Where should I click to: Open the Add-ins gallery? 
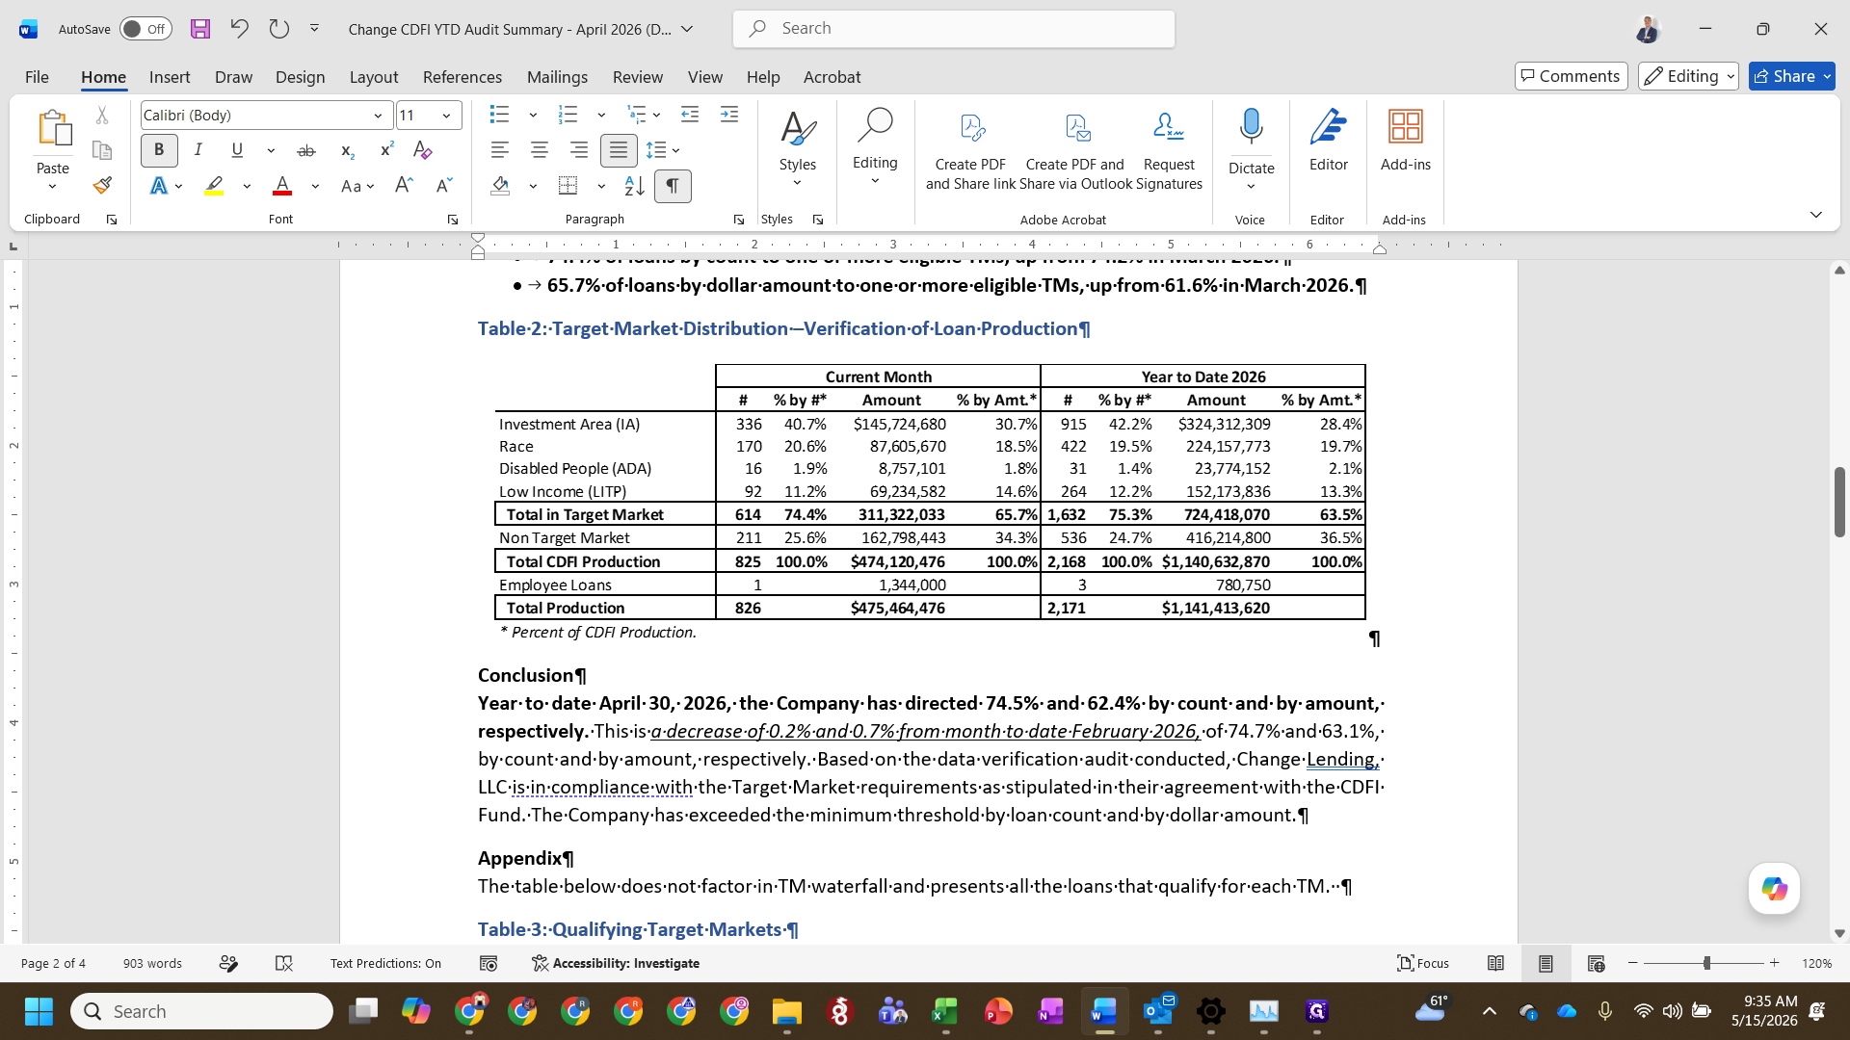coord(1405,143)
